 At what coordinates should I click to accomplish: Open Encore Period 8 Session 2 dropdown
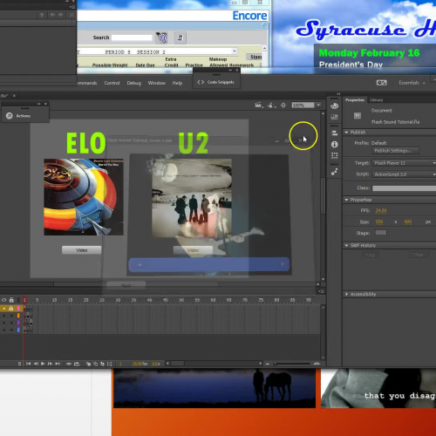(x=234, y=51)
